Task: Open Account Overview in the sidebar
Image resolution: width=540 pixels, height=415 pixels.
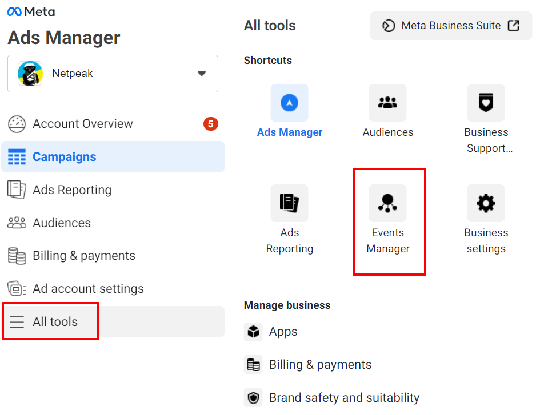Action: pos(113,124)
